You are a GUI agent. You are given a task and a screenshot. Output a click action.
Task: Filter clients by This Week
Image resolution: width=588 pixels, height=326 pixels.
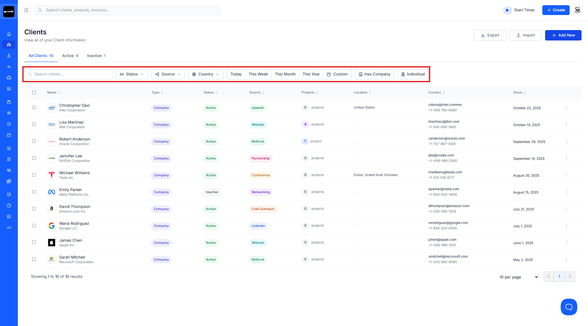tap(258, 74)
